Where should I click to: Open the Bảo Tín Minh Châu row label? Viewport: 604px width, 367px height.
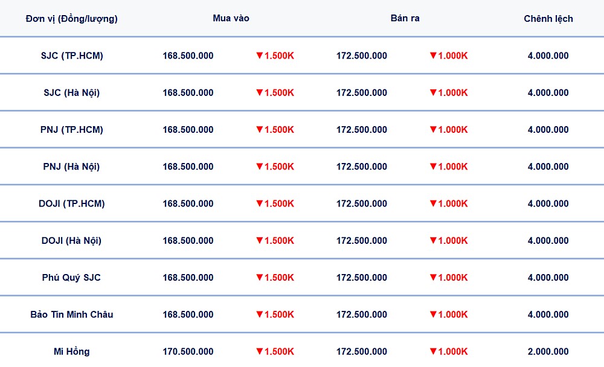[x=71, y=314]
